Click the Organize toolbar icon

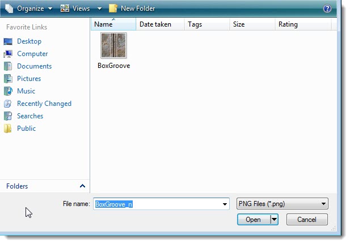tap(9, 8)
